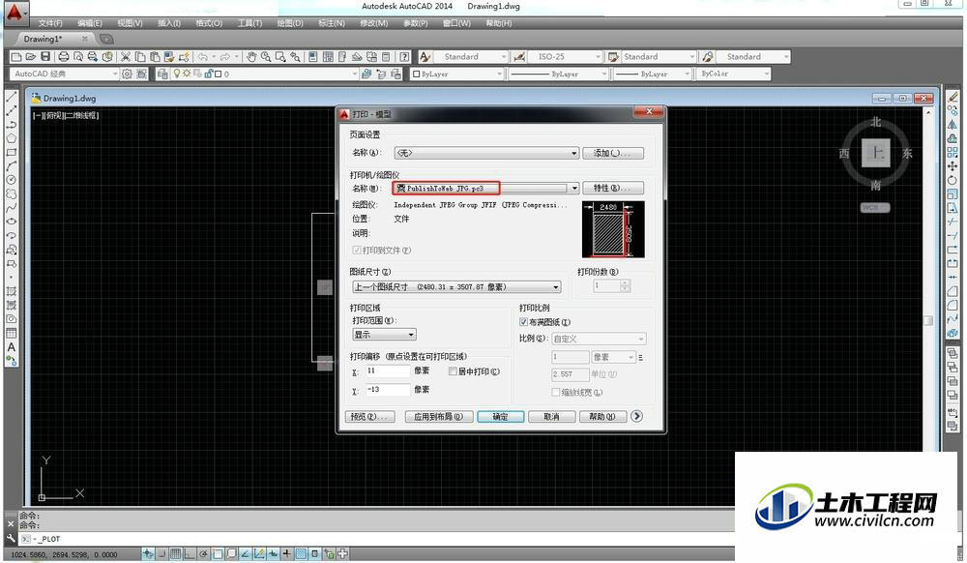Click the Help question mark icon
Screen dimensions: 967x563
click(404, 57)
